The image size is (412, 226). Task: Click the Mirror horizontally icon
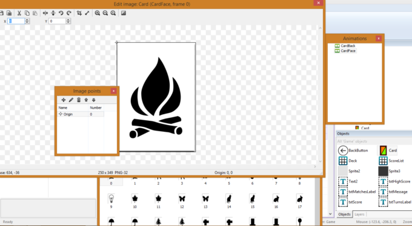tap(45, 13)
